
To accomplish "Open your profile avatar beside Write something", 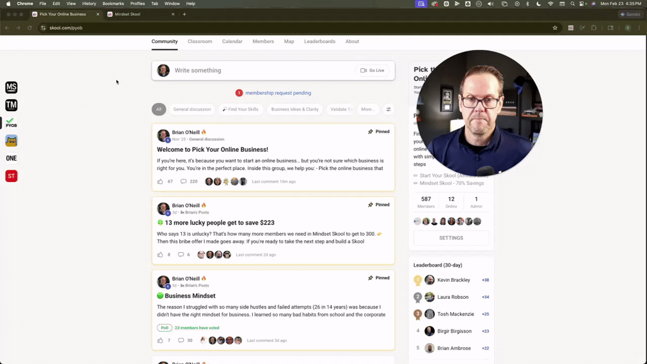I will [164, 70].
